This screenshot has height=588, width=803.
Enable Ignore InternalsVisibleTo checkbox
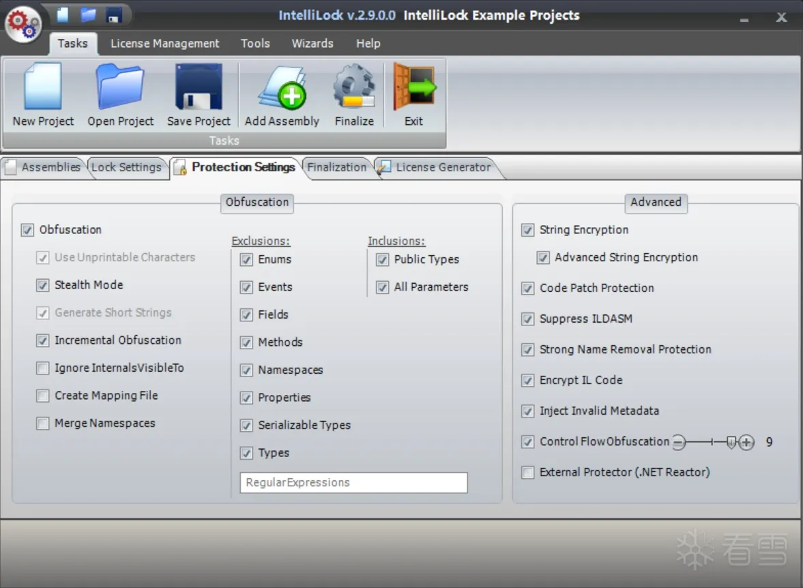click(x=42, y=368)
